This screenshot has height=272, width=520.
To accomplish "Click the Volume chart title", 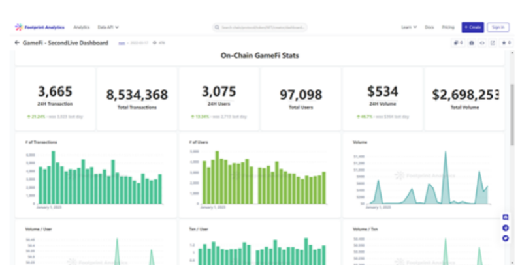I will (360, 142).
